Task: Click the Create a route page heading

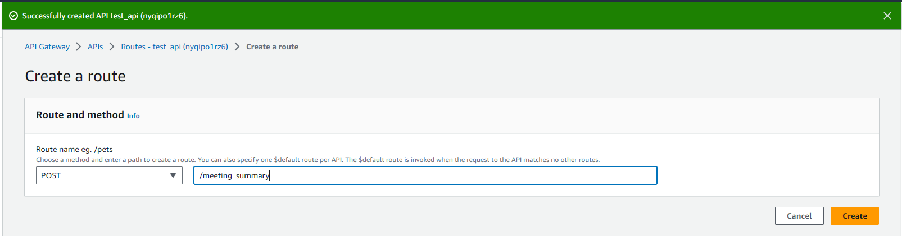Action: pyautogui.click(x=75, y=76)
